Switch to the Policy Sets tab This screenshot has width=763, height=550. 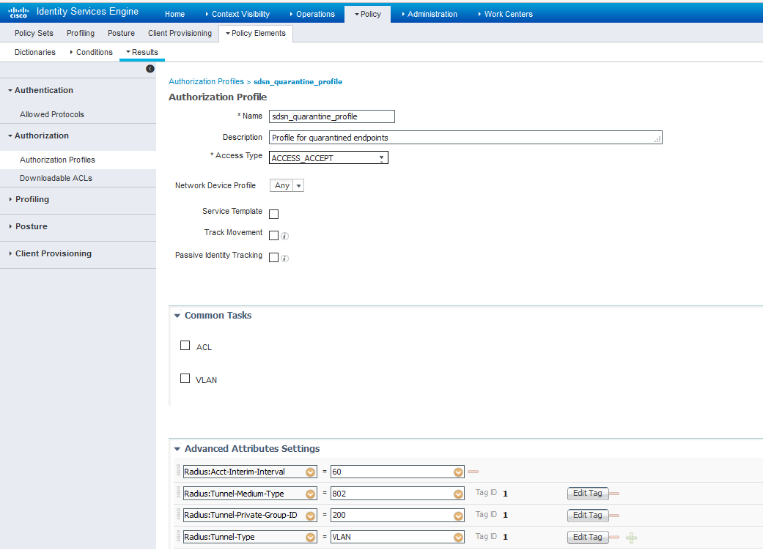[x=34, y=33]
